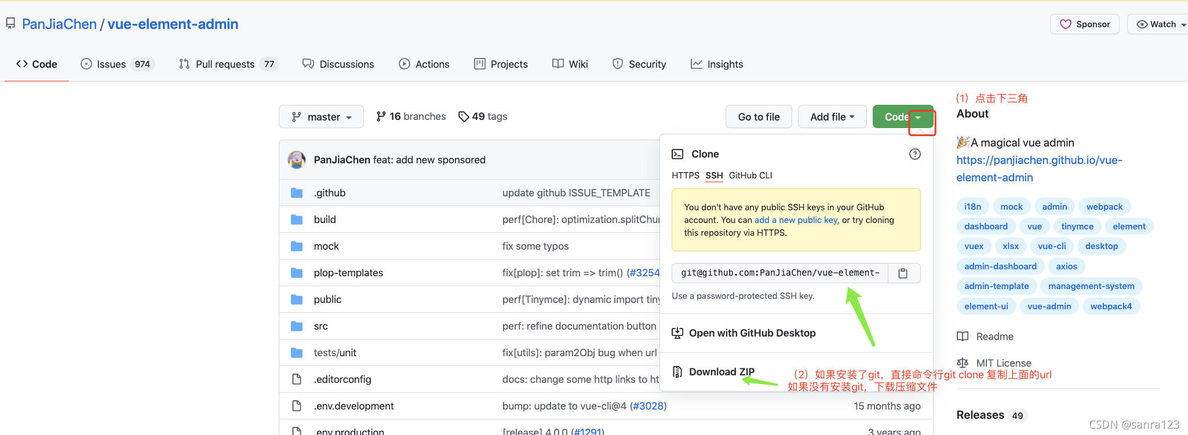Screen dimensions: 1188x435
Task: Select the GitHub CLI clone option
Action: (x=750, y=176)
